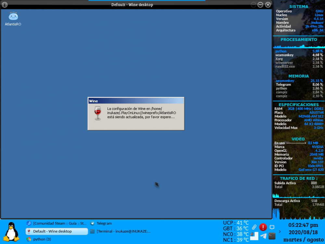The height and width of the screenshot is (244, 325).
Task: Click the terminal icon in system tray
Action: 272,236
